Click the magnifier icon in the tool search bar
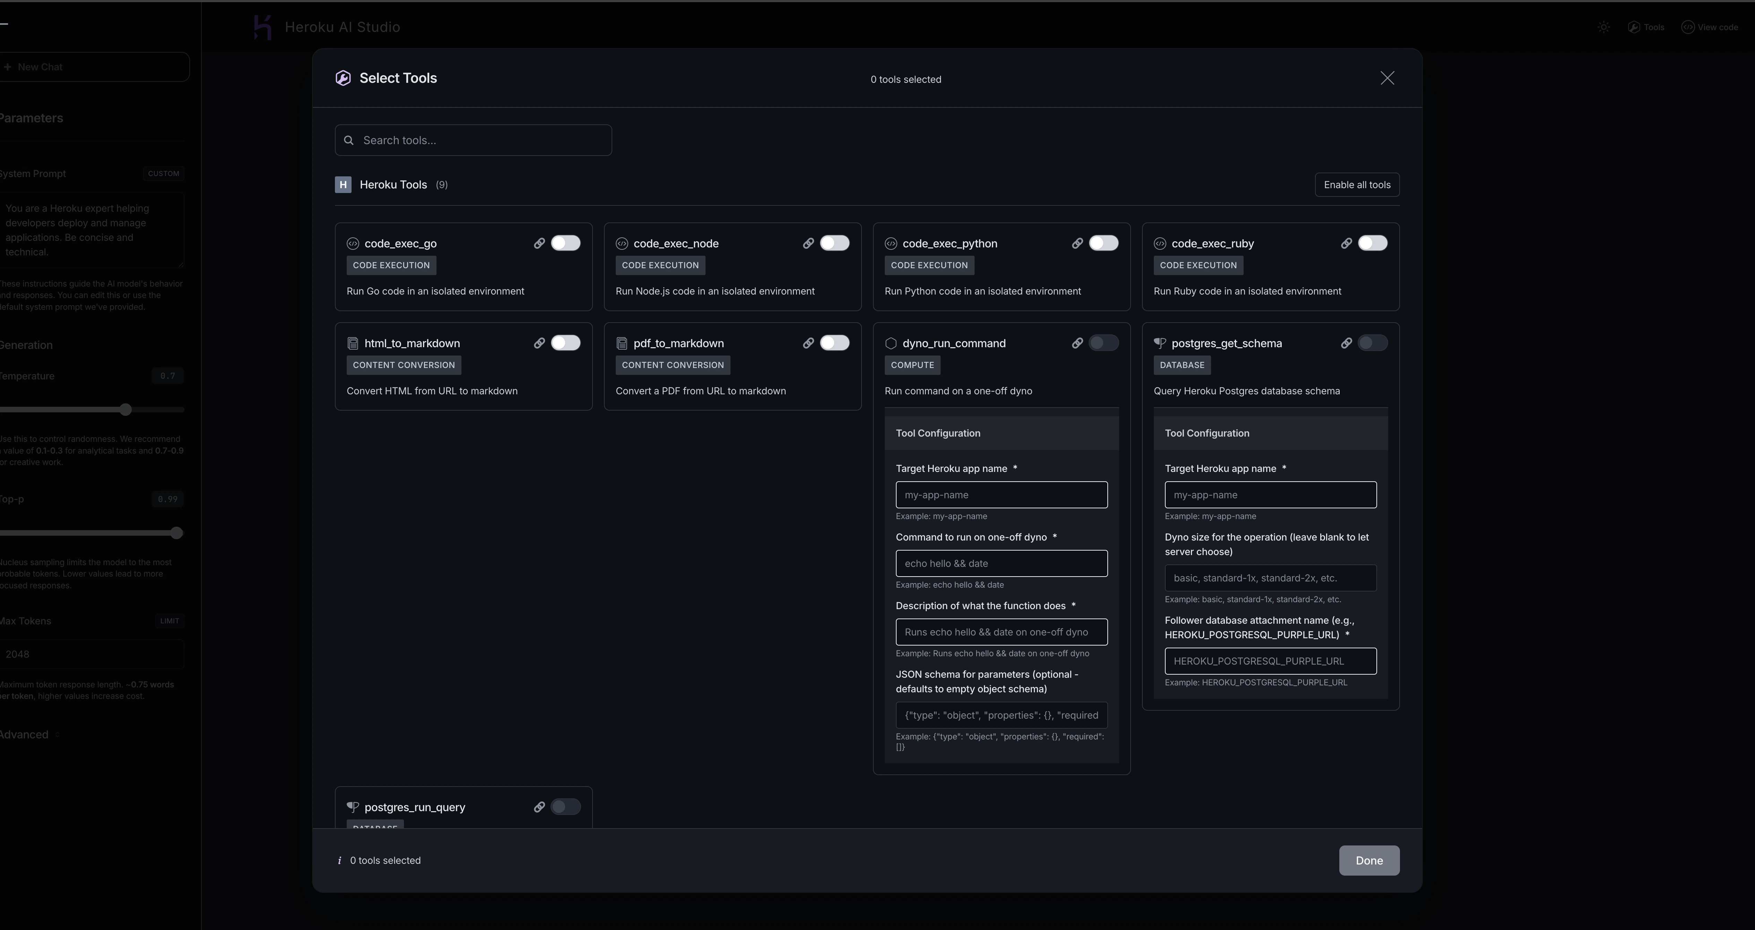Viewport: 1755px width, 930px height. click(349, 140)
